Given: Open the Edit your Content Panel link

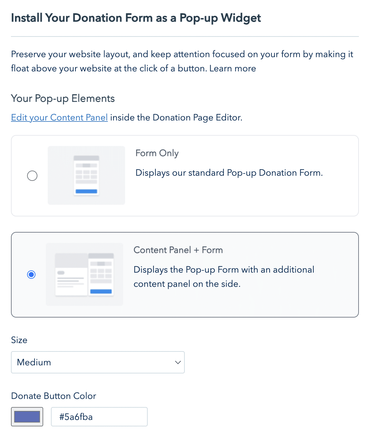Looking at the screenshot, I should (59, 118).
